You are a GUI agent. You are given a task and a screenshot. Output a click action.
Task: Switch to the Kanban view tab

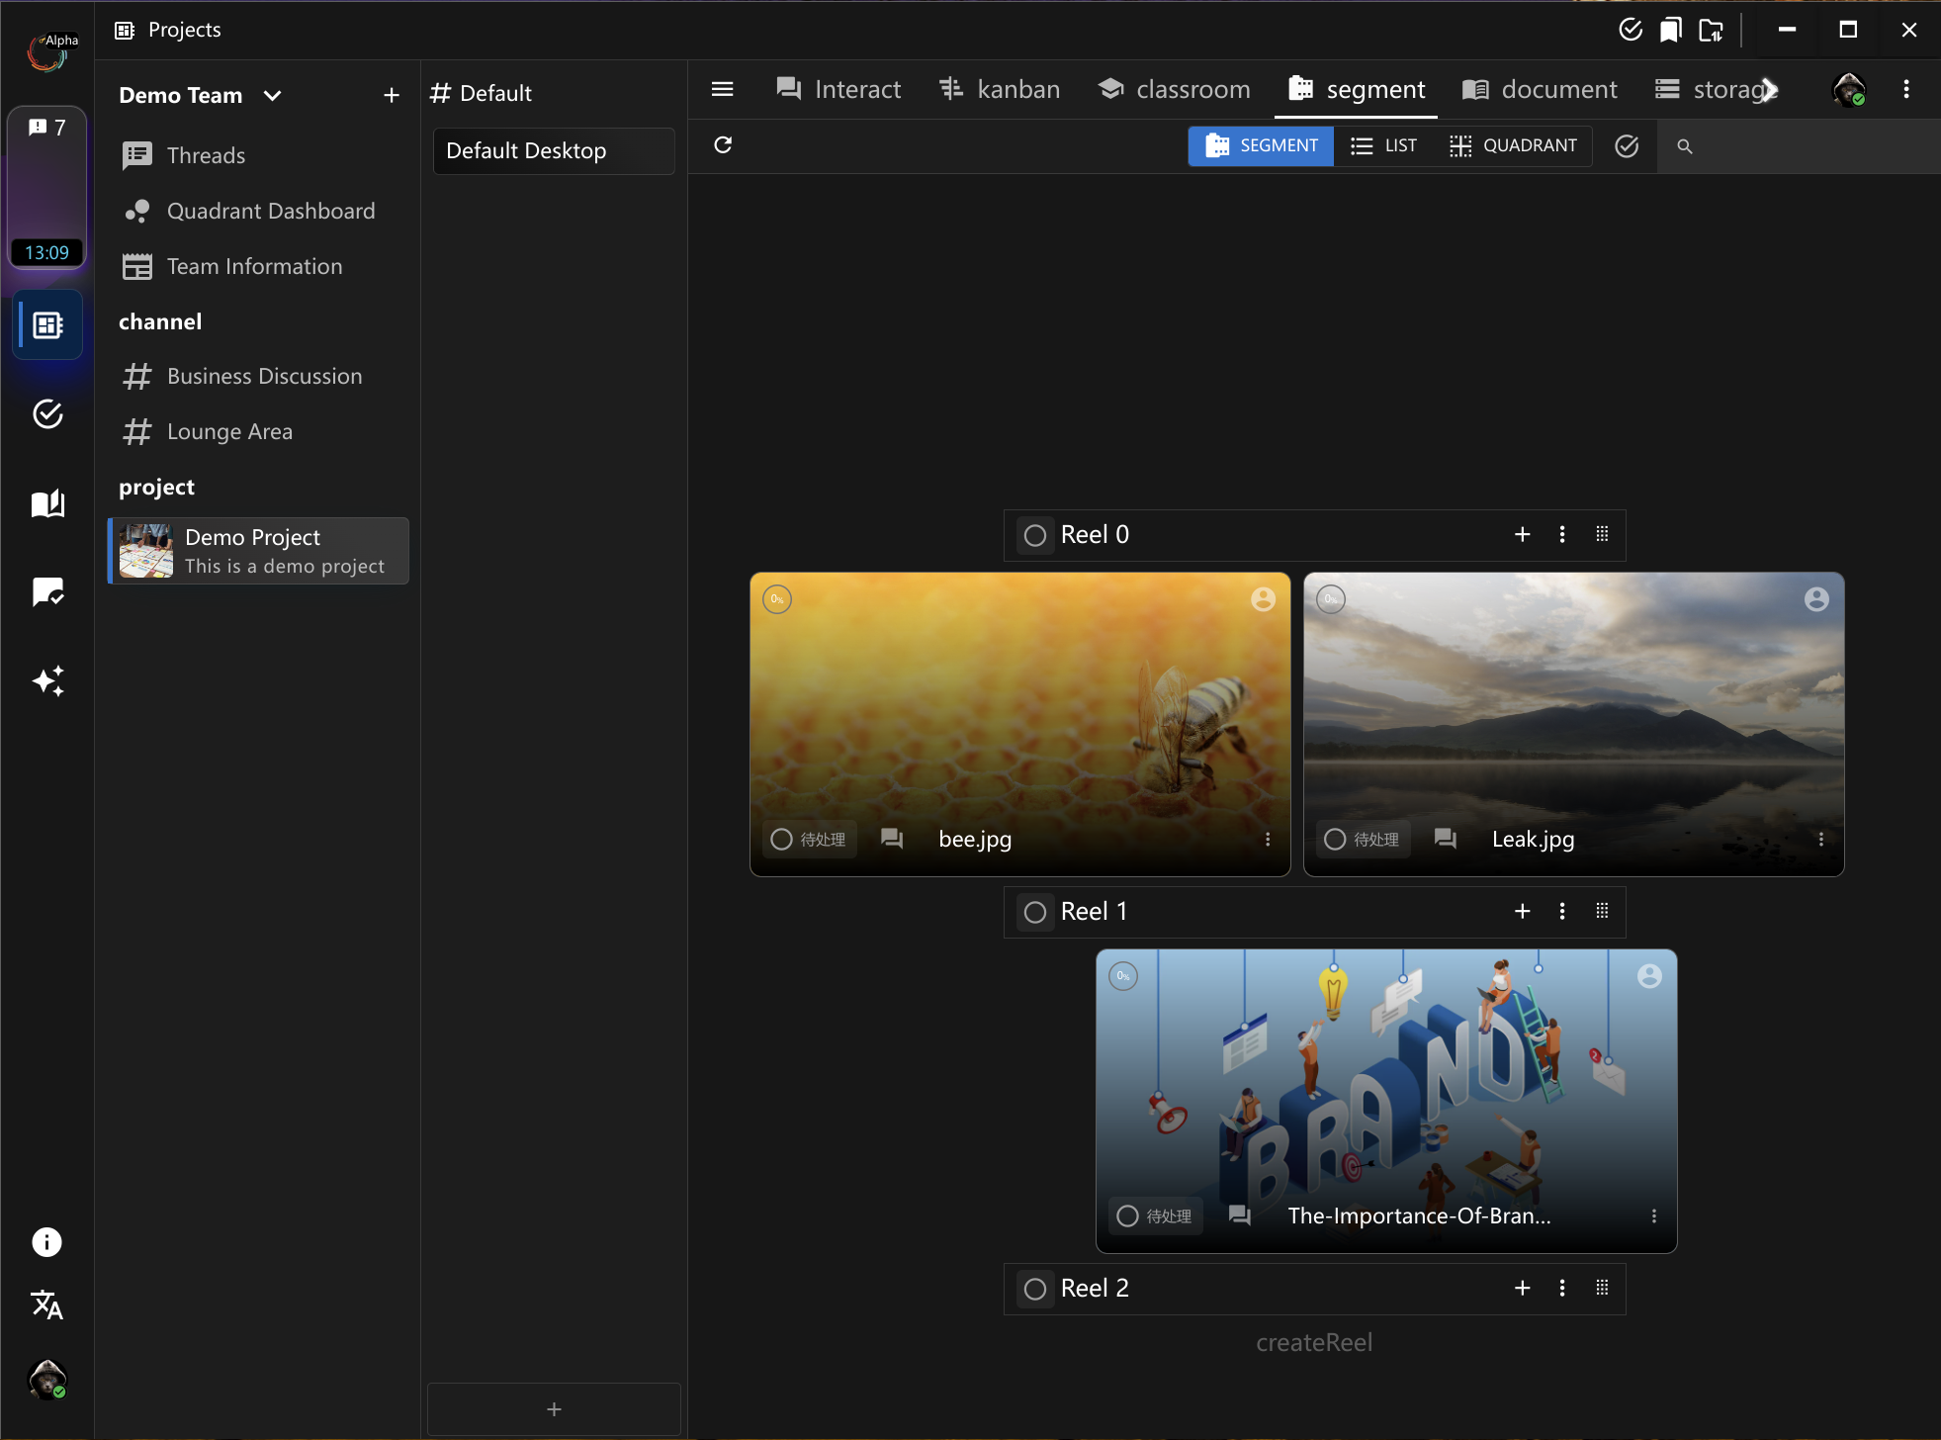pos(1000,89)
